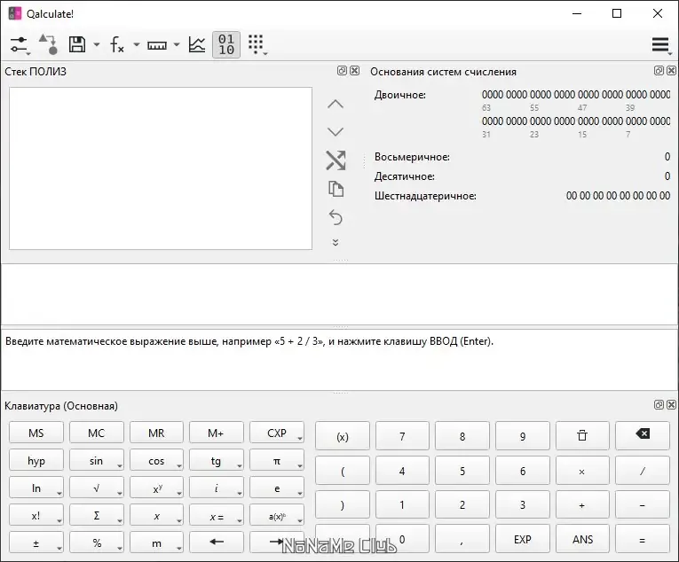Undock the Основания систем счисления panel
This screenshot has height=562, width=679.
[659, 71]
